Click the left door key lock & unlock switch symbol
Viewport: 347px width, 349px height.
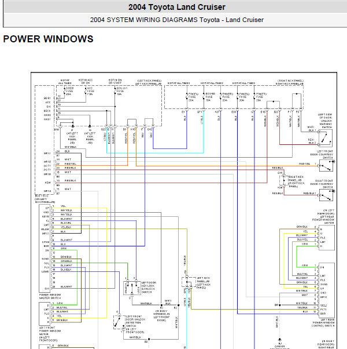click(132, 288)
